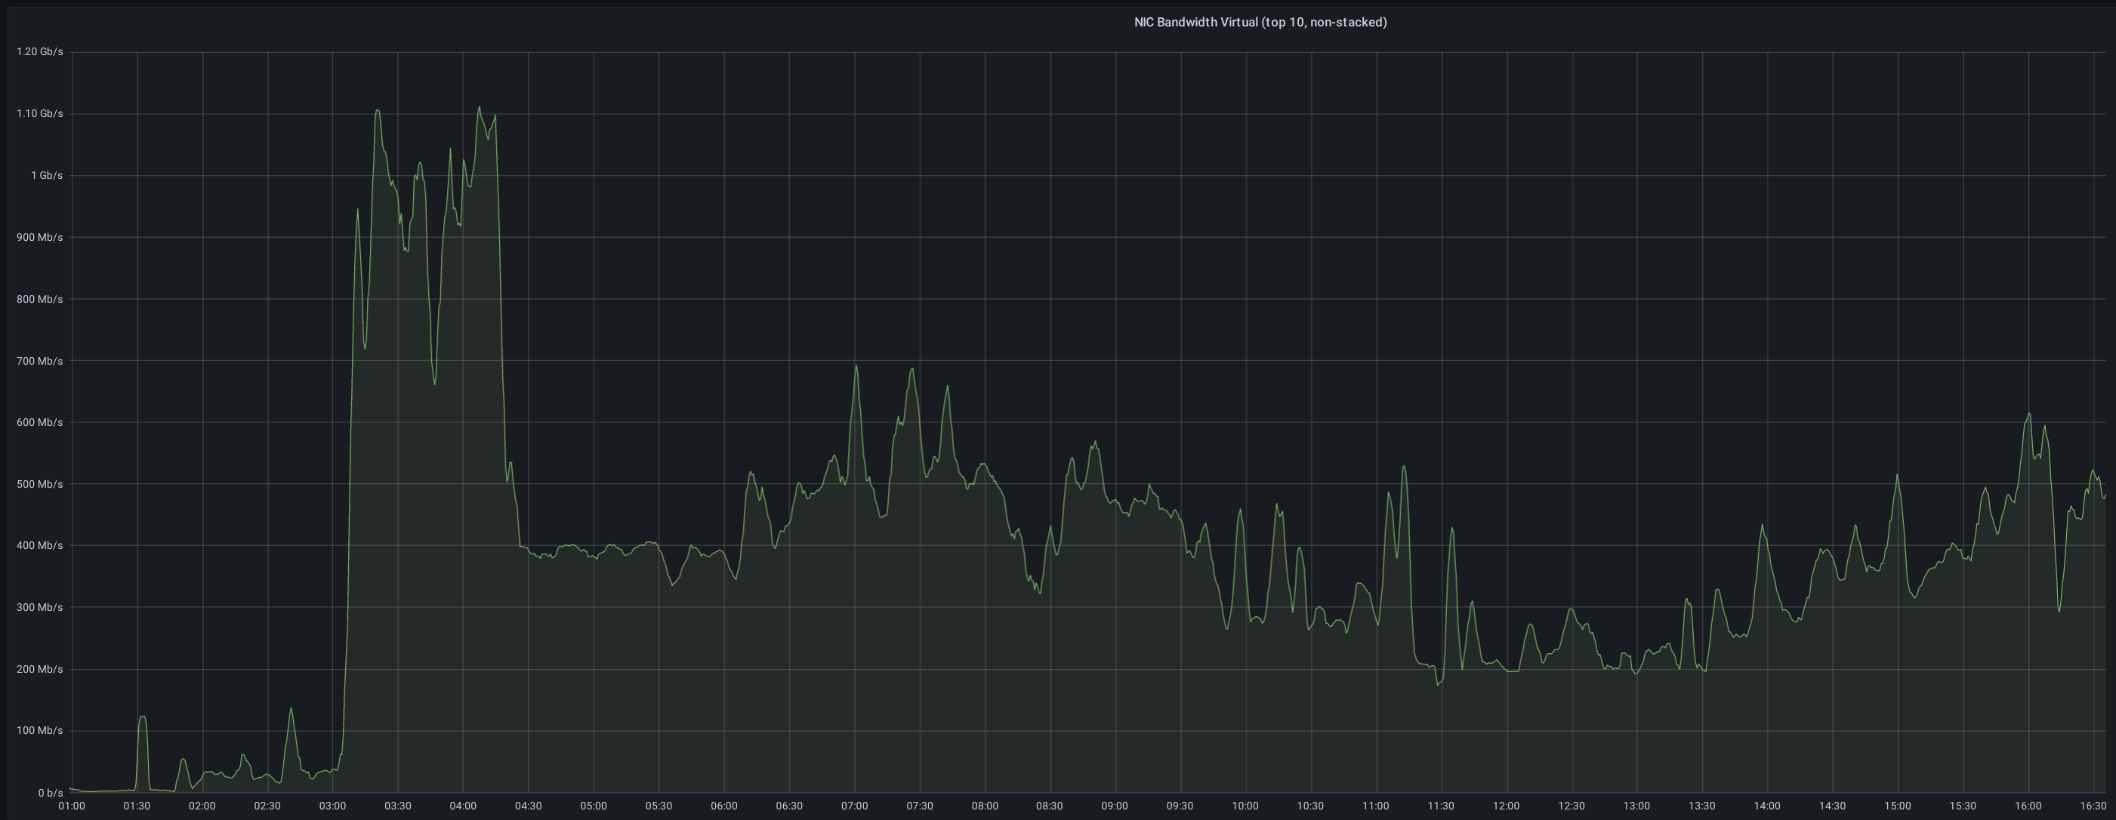Click the 13:30 time axis label

[1702, 806]
